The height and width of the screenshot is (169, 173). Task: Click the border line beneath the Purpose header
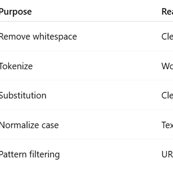pyautogui.click(x=86, y=21)
